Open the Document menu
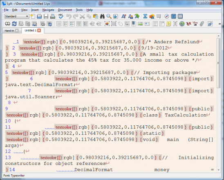The width and height of the screenshot is (224, 180). (65, 10)
